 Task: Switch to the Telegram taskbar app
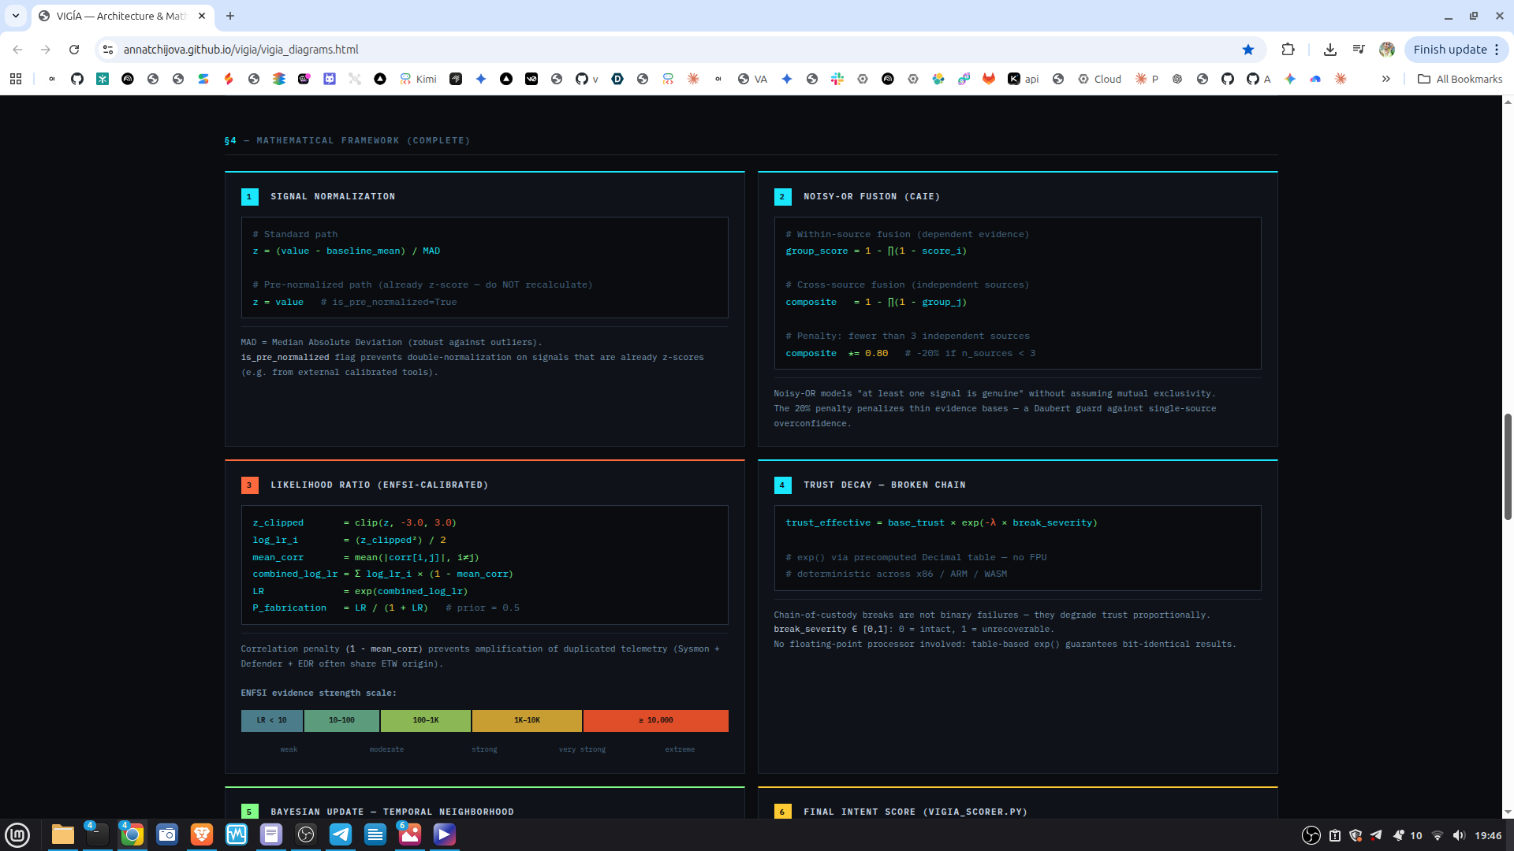pos(341,834)
